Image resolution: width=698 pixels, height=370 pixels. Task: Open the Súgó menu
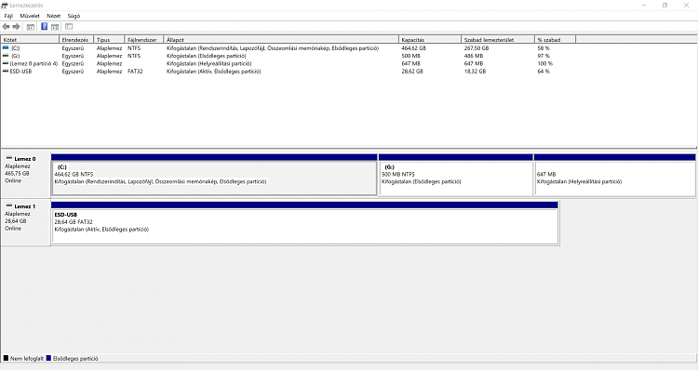tap(74, 16)
